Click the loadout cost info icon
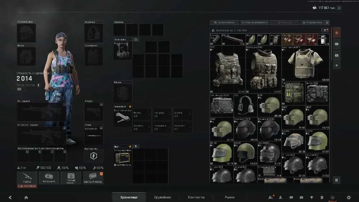 point(39,85)
